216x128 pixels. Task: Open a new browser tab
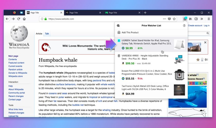(145, 13)
